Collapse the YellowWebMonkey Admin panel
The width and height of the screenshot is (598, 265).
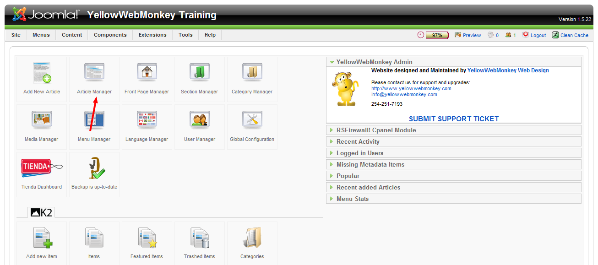click(x=454, y=62)
